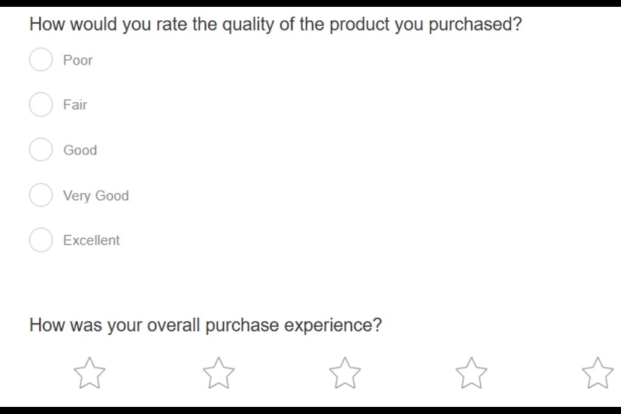This screenshot has width=621, height=414.
Task: Click the "Excellent" option label text
Action: 92,240
